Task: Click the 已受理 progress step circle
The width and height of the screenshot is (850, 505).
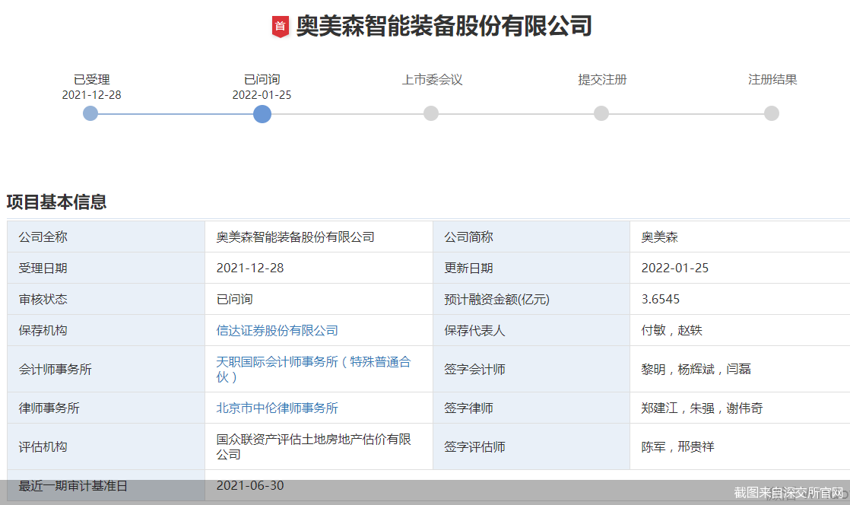Action: tap(90, 113)
